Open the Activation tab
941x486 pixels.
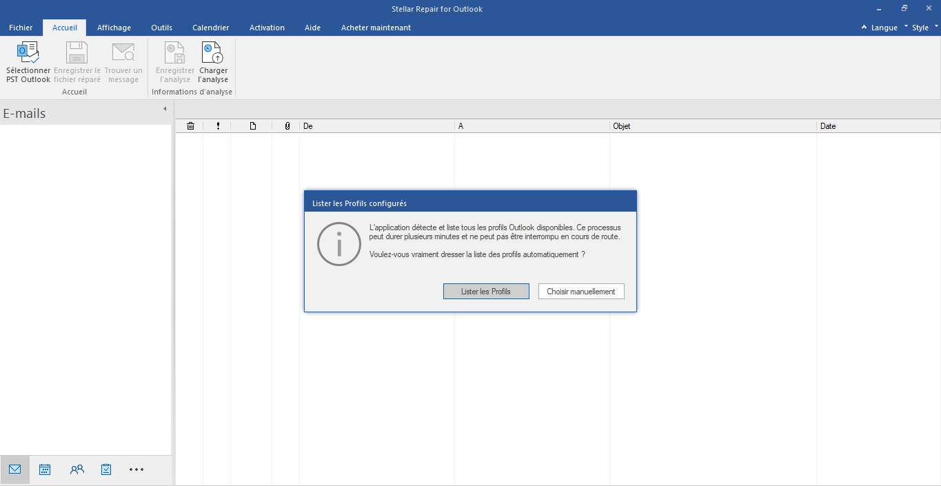tap(267, 28)
